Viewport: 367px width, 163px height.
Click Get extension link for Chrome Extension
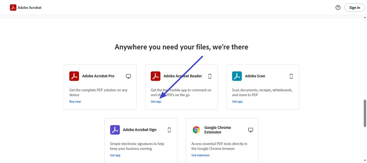(200, 155)
